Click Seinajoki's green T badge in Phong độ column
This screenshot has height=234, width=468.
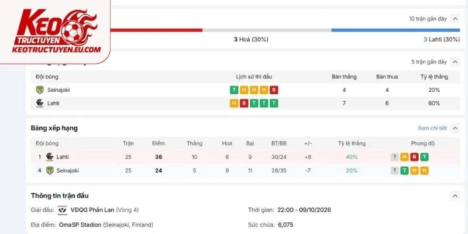point(404,171)
